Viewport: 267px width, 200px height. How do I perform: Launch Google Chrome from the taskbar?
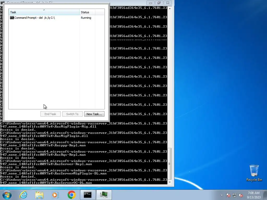click(x=71, y=195)
